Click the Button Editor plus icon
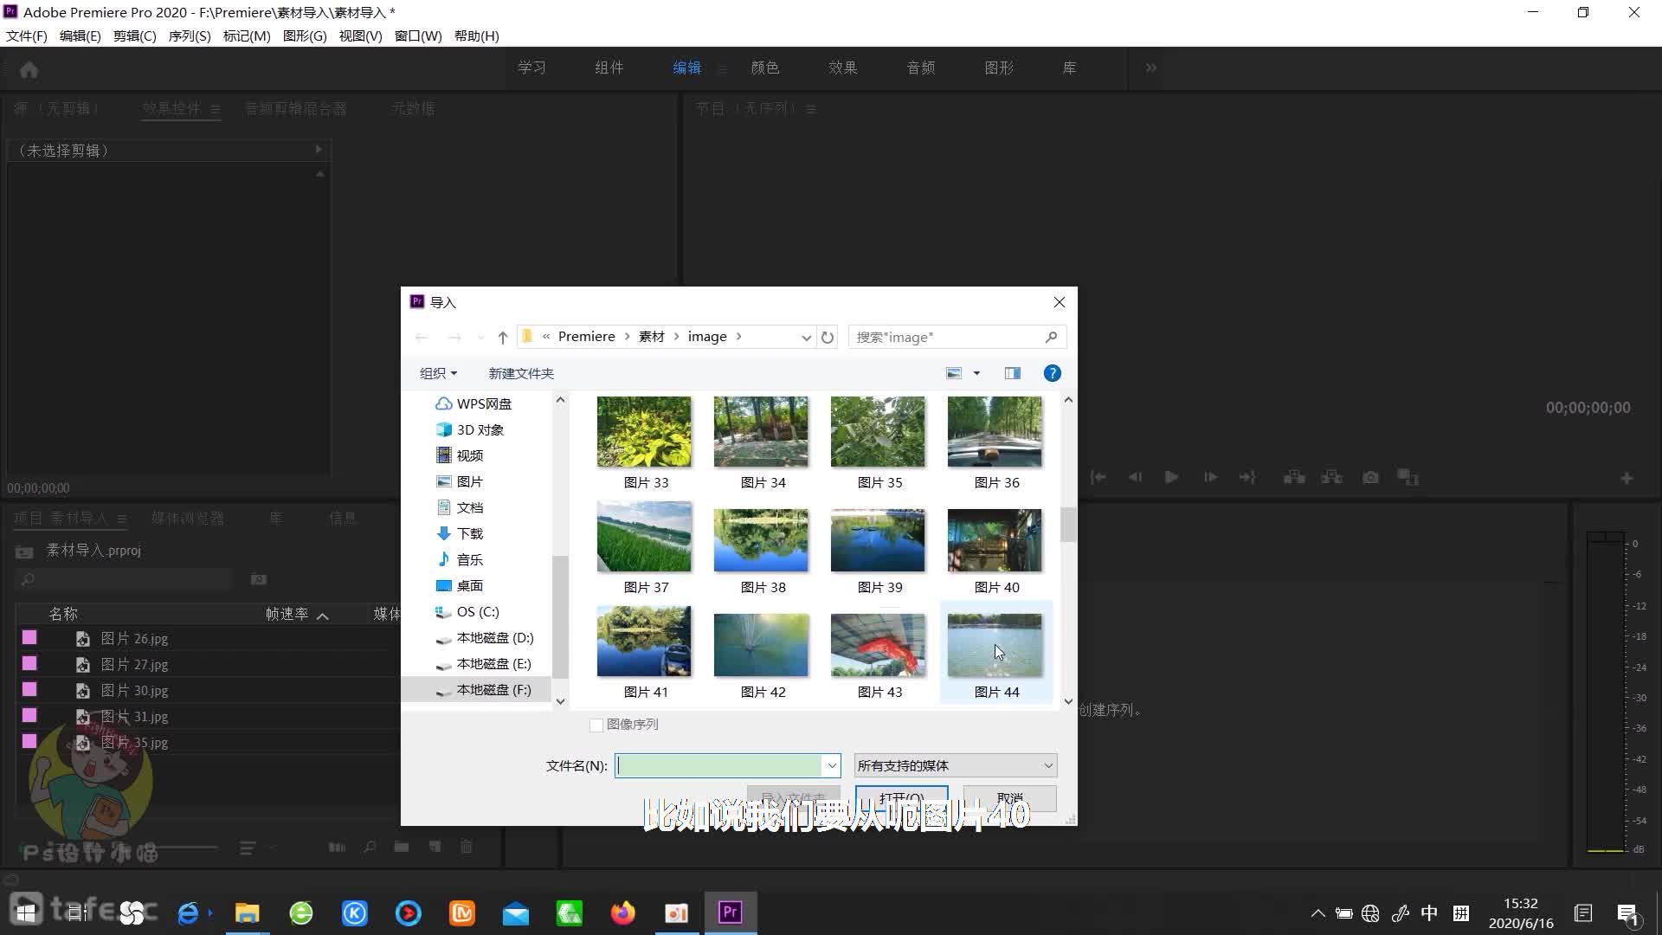This screenshot has height=935, width=1662. 1627,478
